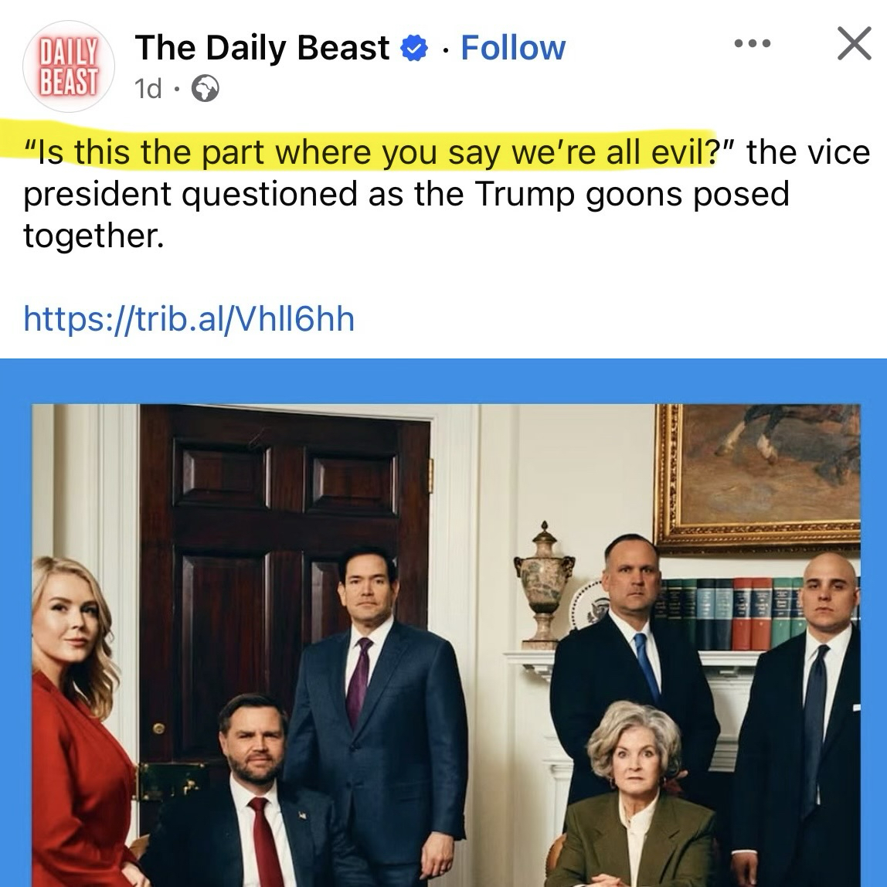The height and width of the screenshot is (887, 887).
Task: Click the gold-framed horse painting in photo
Action: [x=757, y=477]
